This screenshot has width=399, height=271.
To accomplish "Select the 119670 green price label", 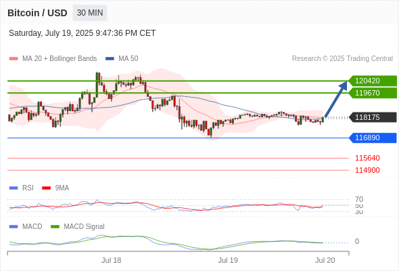I will point(373,93).
